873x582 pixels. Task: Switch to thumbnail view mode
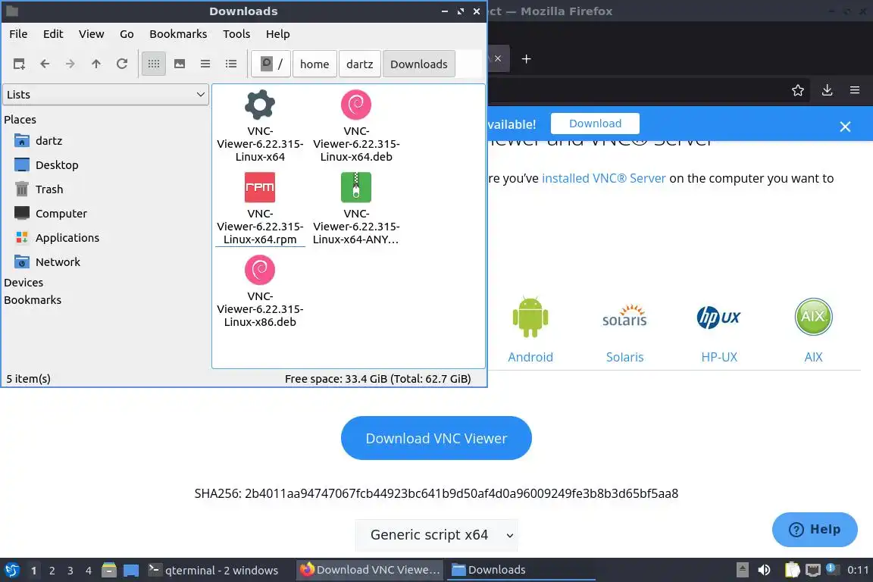click(x=180, y=64)
